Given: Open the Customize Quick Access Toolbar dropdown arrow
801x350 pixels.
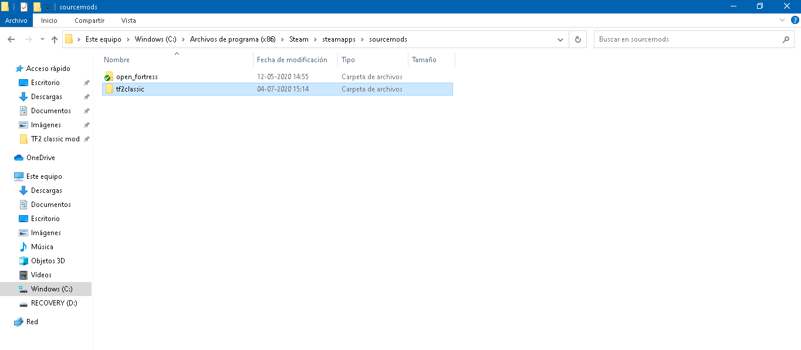Looking at the screenshot, I should pyautogui.click(x=48, y=7).
